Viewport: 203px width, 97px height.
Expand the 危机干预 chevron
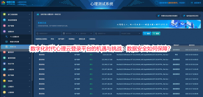tap(29, 64)
